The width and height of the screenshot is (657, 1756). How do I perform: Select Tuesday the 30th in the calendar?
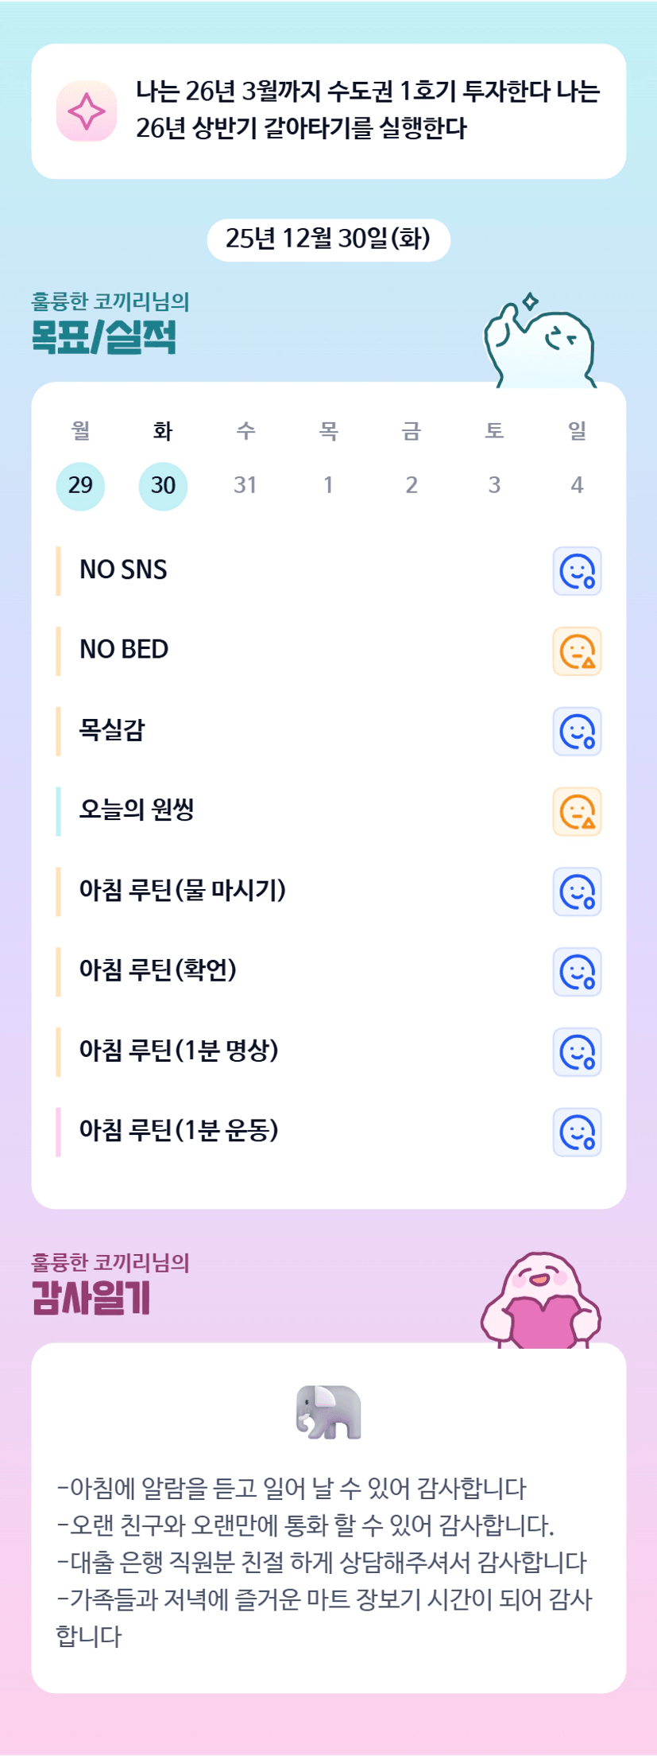click(163, 485)
